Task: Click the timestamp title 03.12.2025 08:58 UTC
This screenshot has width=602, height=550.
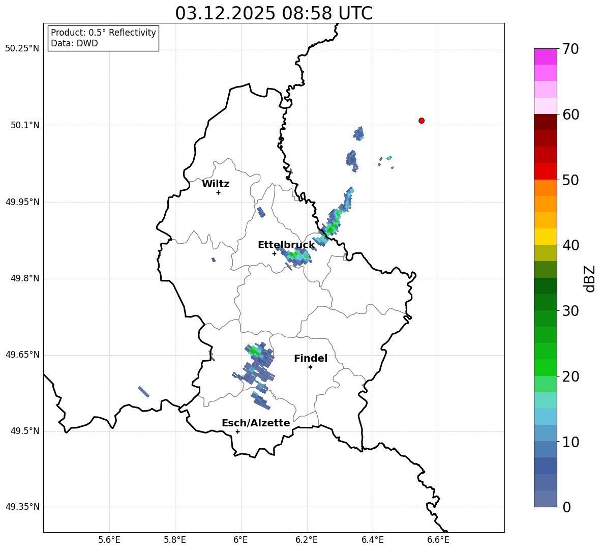Action: 274,13
